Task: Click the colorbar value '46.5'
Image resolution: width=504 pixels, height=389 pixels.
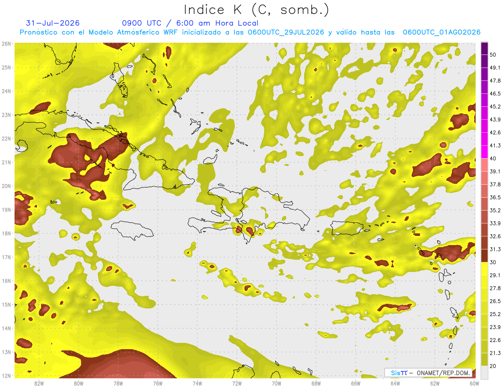Action: coord(495,94)
